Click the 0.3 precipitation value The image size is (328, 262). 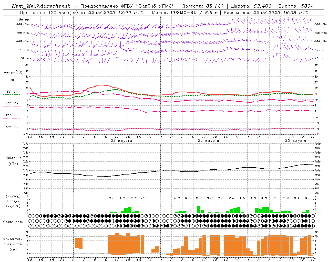[x=210, y=198]
